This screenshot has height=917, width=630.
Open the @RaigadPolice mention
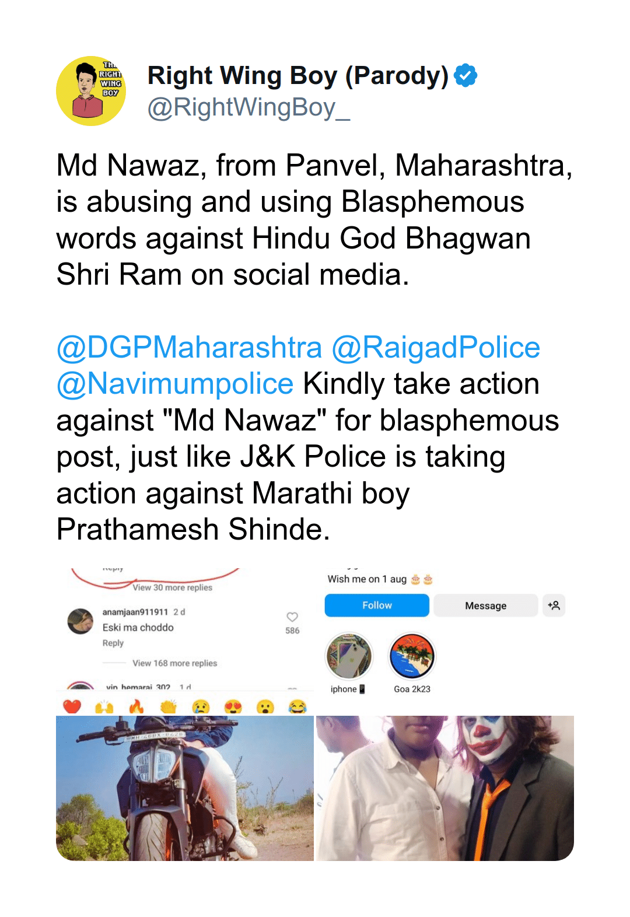click(x=436, y=348)
